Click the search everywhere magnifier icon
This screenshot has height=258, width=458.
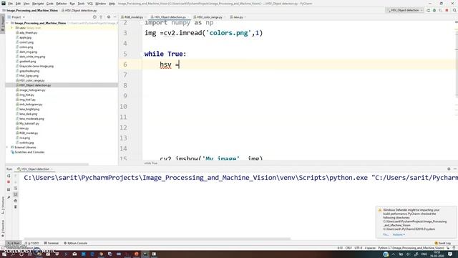pos(454,10)
